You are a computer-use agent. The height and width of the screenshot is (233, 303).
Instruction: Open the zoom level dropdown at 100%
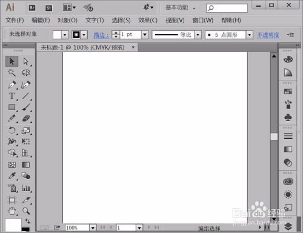pos(93,228)
